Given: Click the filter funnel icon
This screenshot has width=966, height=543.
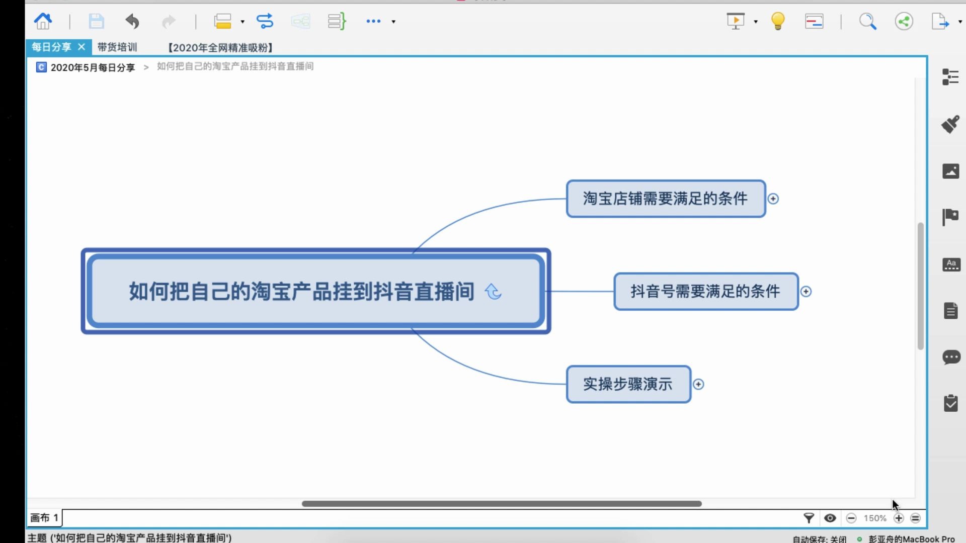Looking at the screenshot, I should (x=809, y=518).
